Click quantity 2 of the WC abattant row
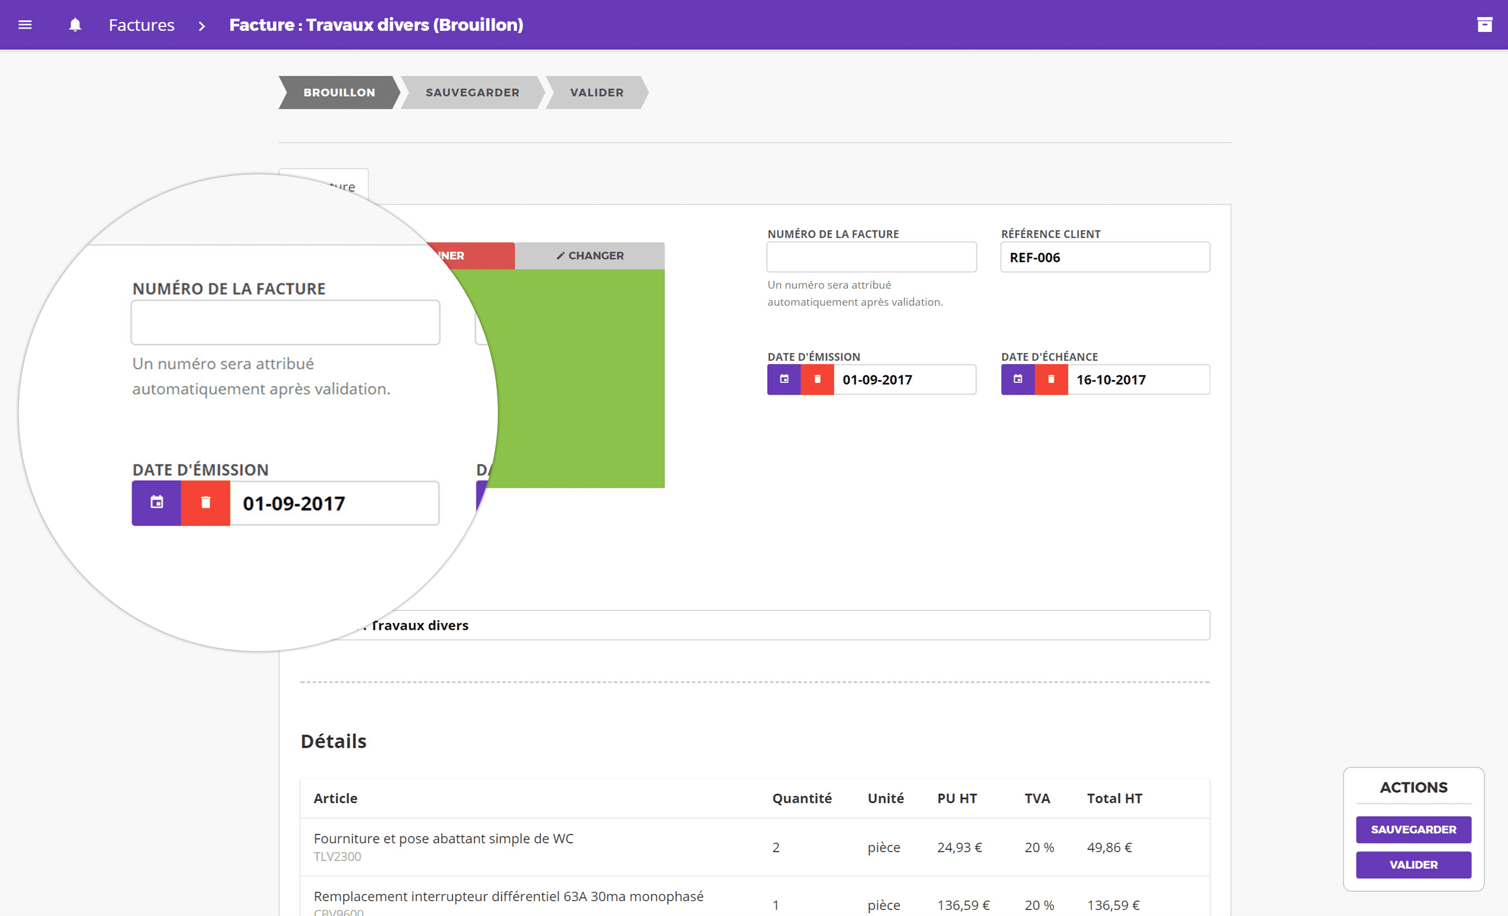 coord(776,847)
